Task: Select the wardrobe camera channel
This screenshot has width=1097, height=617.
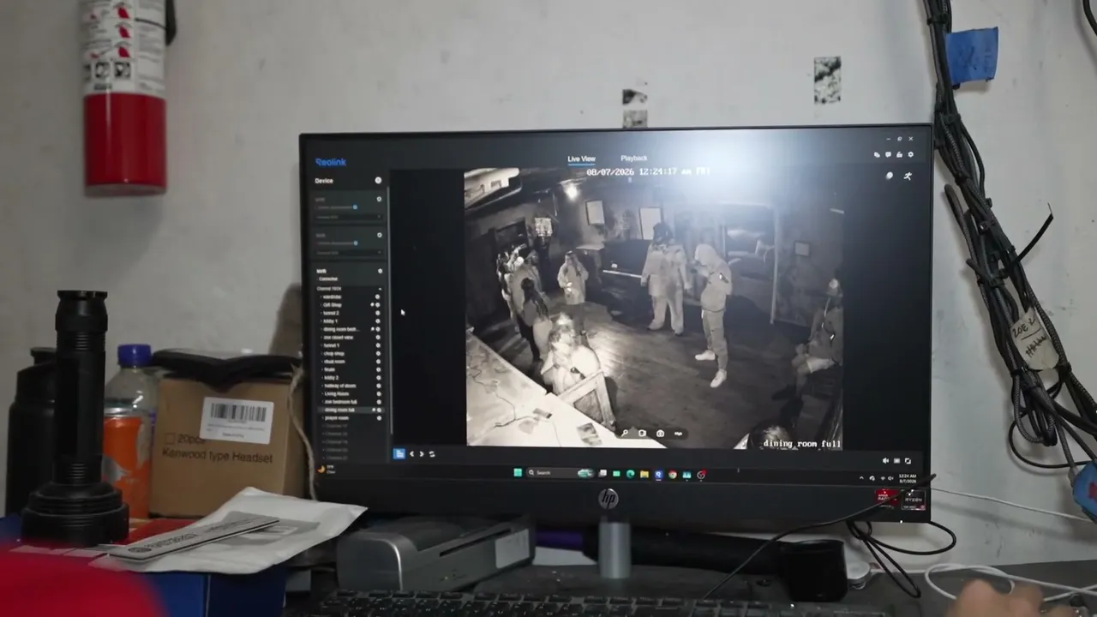Action: pos(333,297)
